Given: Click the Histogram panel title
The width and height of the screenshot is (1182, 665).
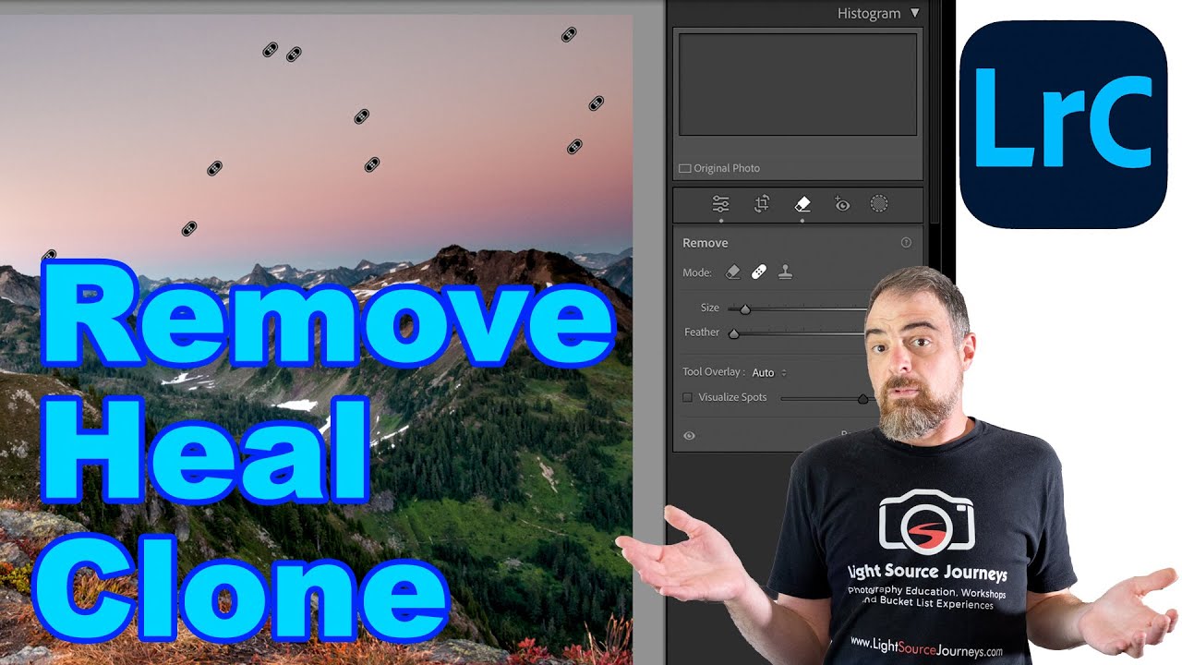Looking at the screenshot, I should (869, 13).
